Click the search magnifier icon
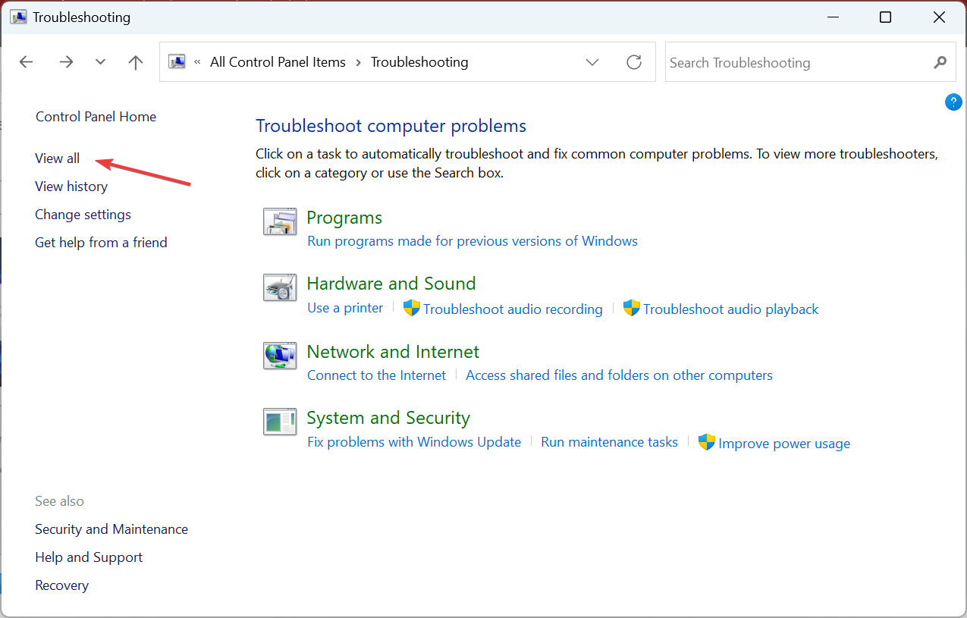Image resolution: width=967 pixels, height=618 pixels. point(940,62)
